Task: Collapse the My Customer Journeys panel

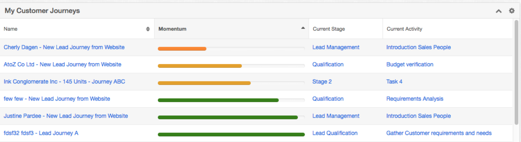Action: (x=499, y=11)
